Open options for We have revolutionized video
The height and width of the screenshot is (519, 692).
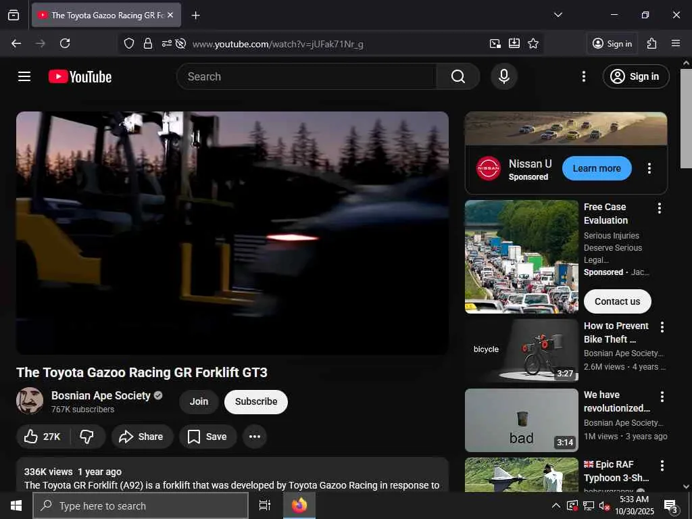point(662,397)
